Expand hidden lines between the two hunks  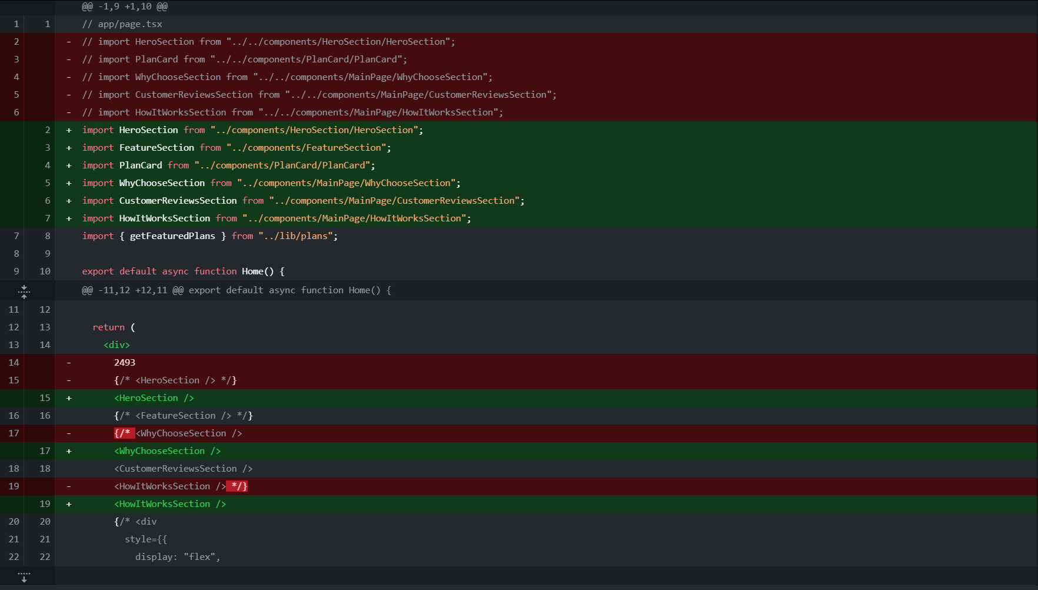(x=24, y=291)
